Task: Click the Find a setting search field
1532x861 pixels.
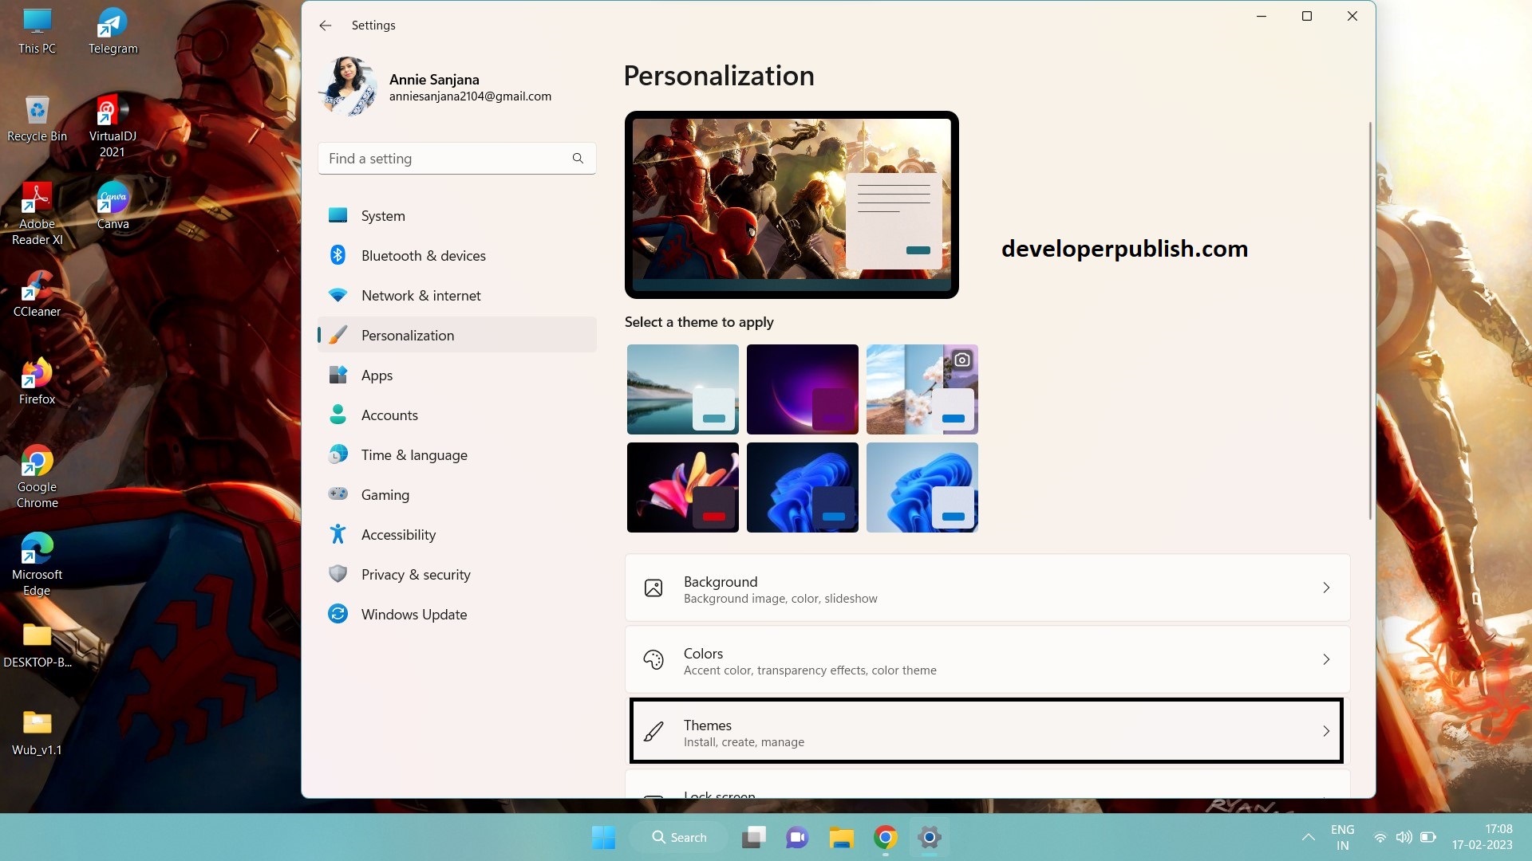Action: [447, 158]
